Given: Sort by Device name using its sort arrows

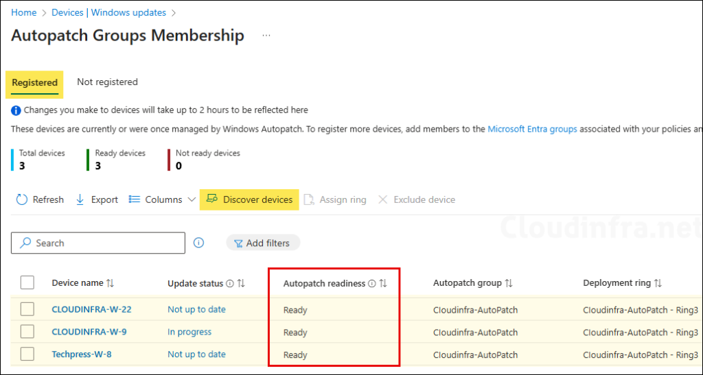Looking at the screenshot, I should click(x=111, y=283).
